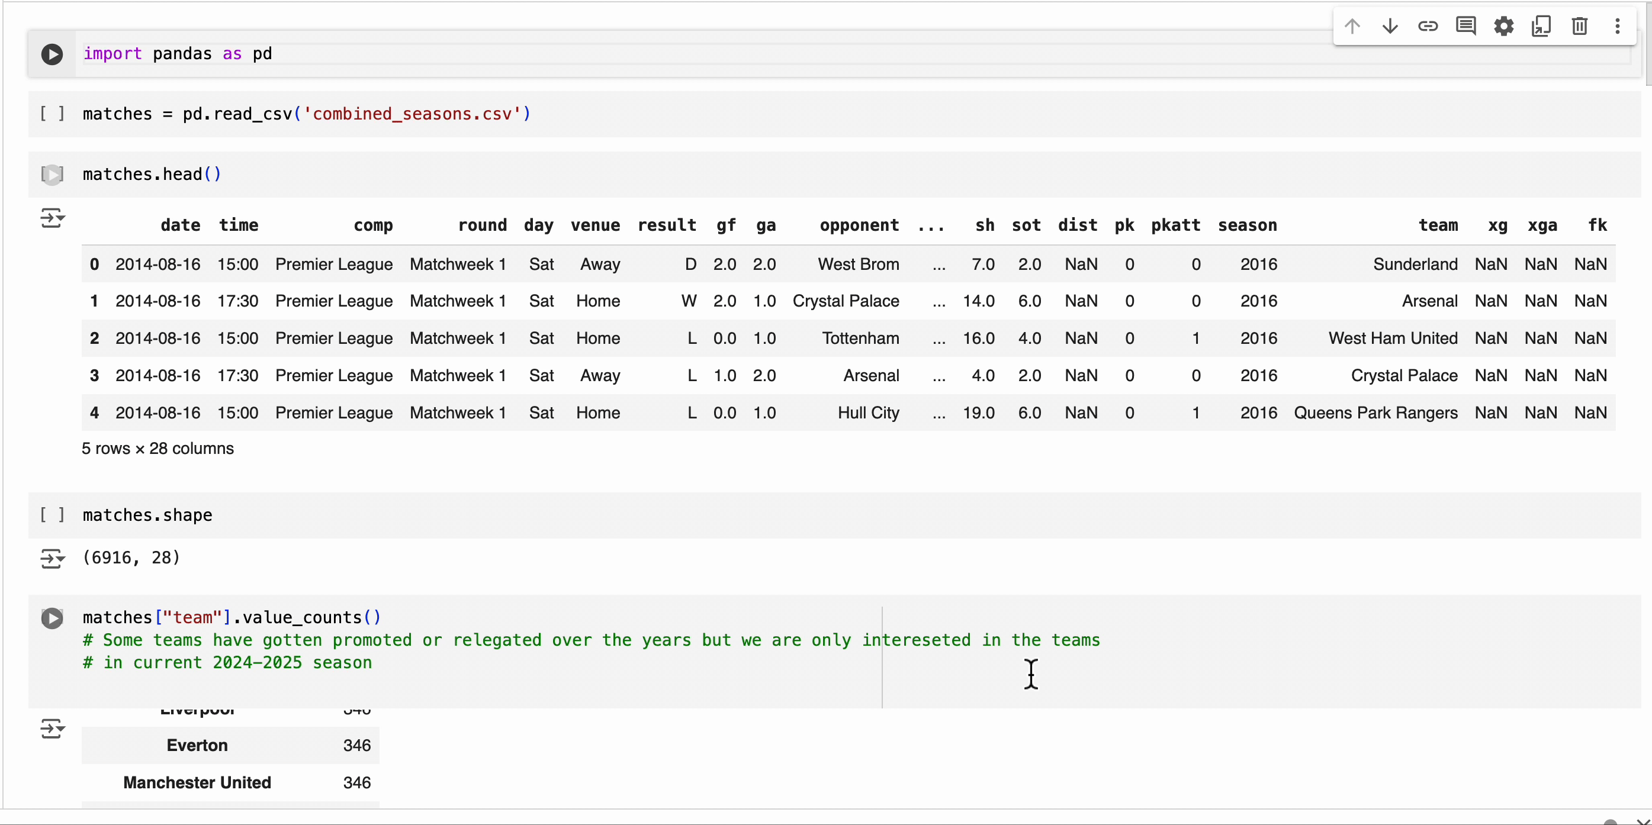Open cell editor settings gear

coord(1503,26)
